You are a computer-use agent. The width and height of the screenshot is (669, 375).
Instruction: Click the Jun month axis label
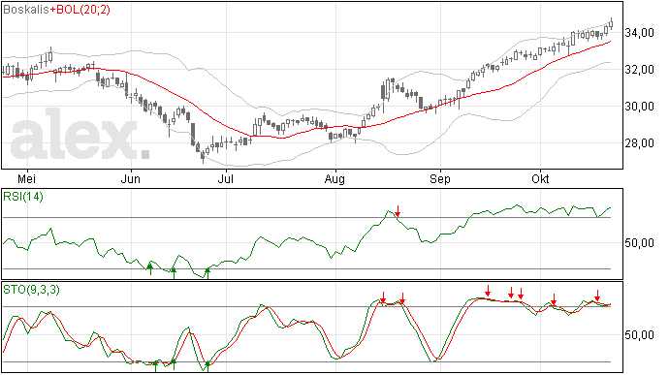click(131, 178)
